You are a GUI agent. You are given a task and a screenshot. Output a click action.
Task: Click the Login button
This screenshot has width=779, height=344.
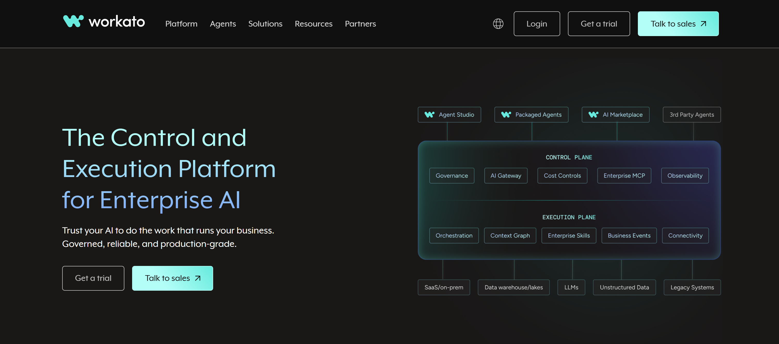pyautogui.click(x=537, y=23)
